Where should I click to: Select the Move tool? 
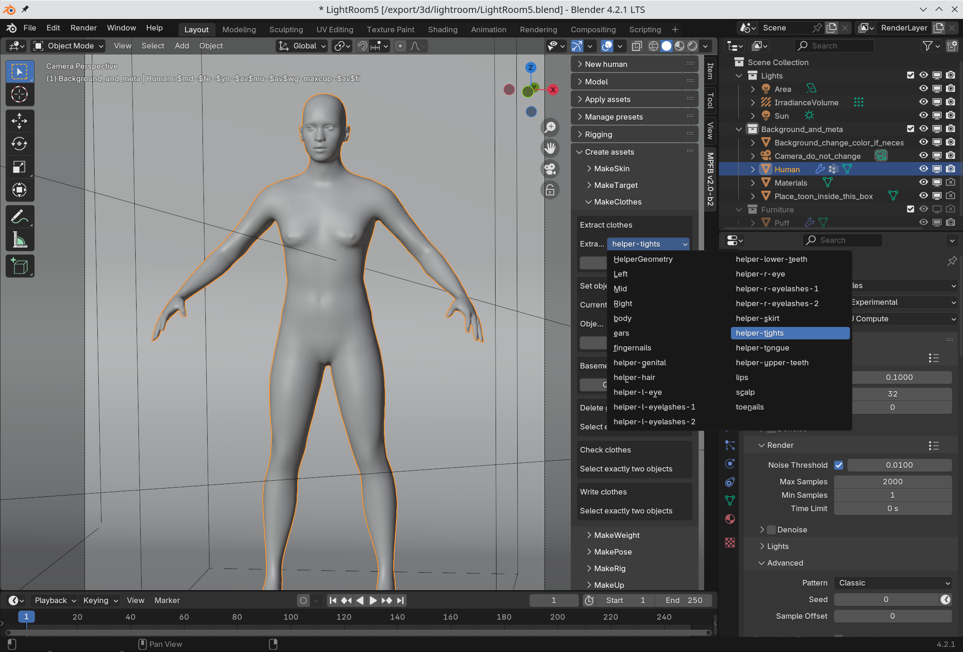[x=19, y=121]
